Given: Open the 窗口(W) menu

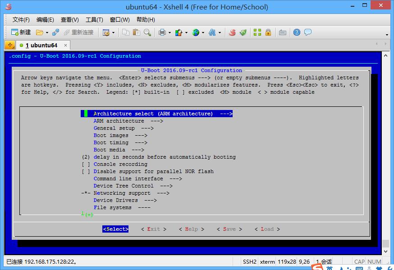Looking at the screenshot, I should 119,19.
